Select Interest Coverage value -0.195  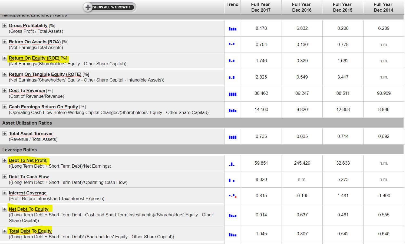302,196
